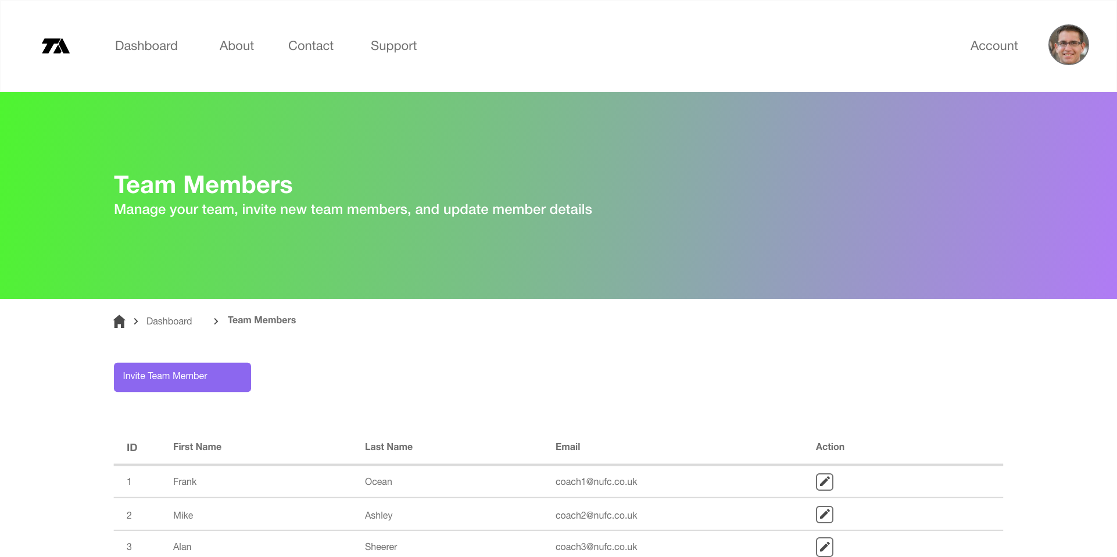Image resolution: width=1117 pixels, height=557 pixels.
Task: Go to the About page
Action: [x=237, y=46]
